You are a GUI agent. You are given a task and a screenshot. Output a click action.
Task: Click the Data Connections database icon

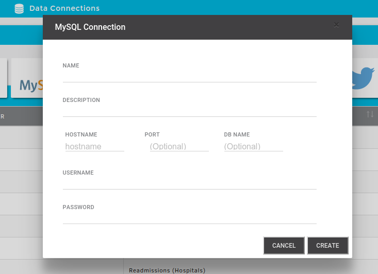pyautogui.click(x=19, y=8)
